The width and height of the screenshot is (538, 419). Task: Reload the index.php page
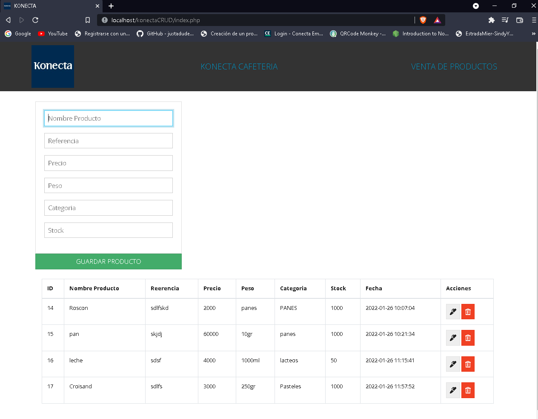[x=35, y=20]
